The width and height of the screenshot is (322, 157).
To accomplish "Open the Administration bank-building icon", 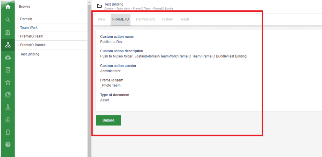I will coord(8,33).
